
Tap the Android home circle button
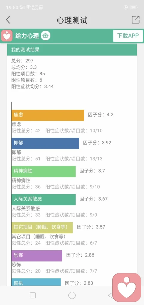pyautogui.click(x=72, y=295)
